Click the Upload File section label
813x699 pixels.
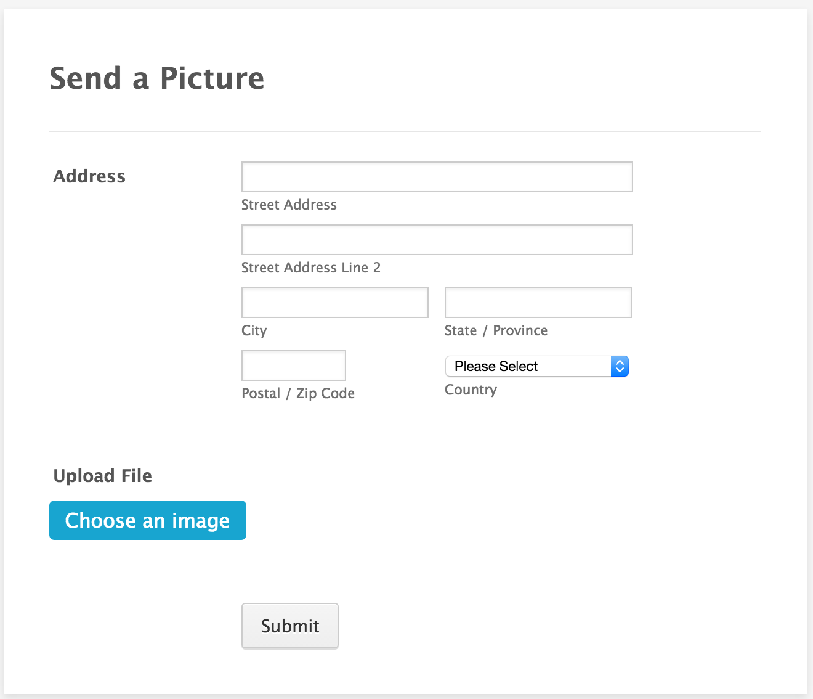tap(102, 476)
